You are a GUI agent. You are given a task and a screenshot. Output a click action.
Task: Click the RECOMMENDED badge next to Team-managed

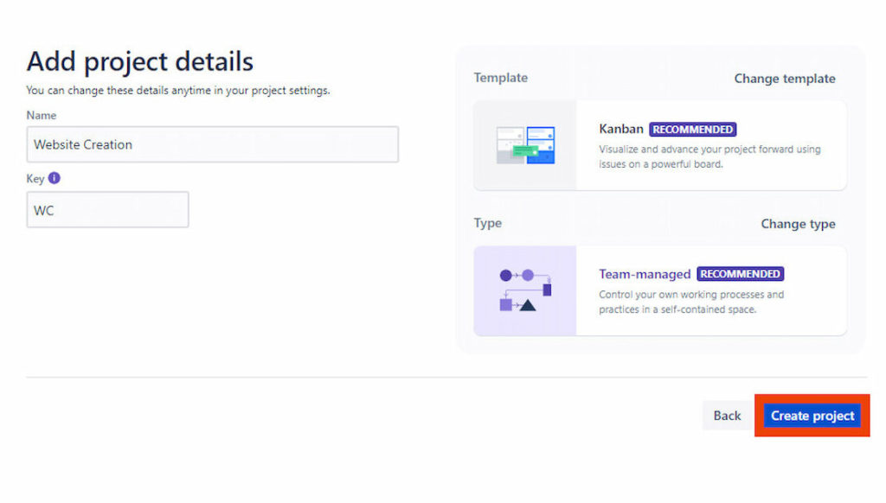[741, 273]
